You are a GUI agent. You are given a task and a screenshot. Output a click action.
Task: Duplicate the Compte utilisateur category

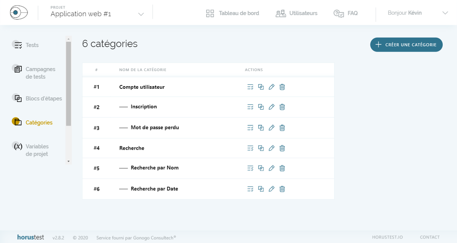(x=261, y=87)
